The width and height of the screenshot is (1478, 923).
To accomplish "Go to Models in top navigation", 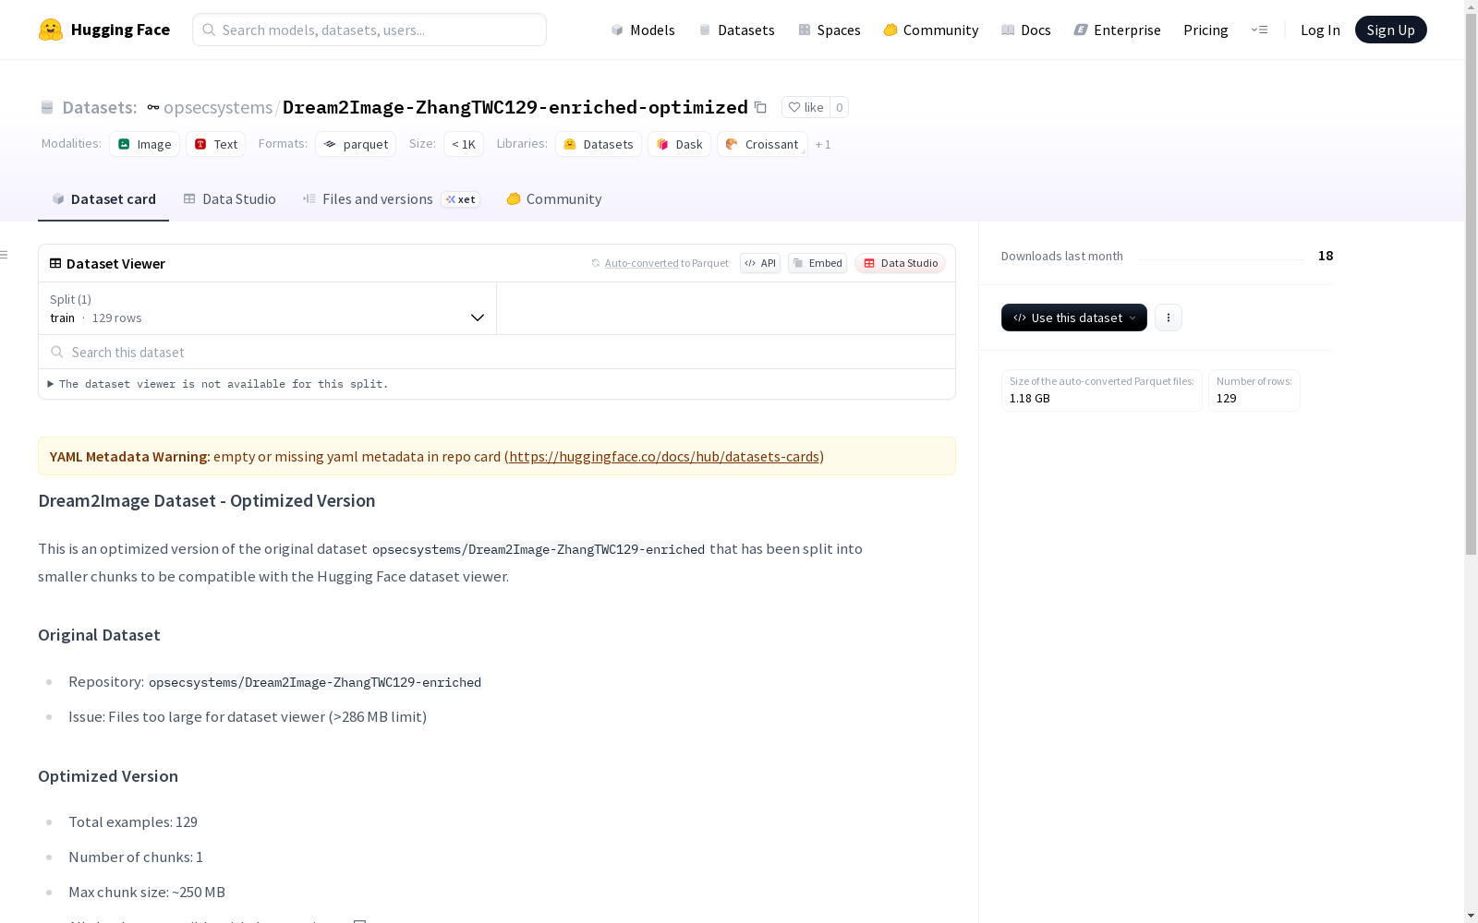I will (643, 30).
